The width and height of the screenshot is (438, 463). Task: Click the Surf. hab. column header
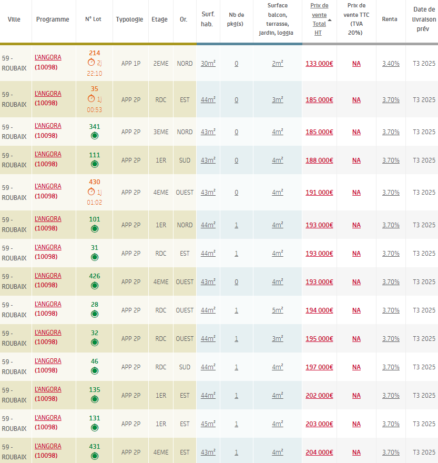click(x=208, y=19)
